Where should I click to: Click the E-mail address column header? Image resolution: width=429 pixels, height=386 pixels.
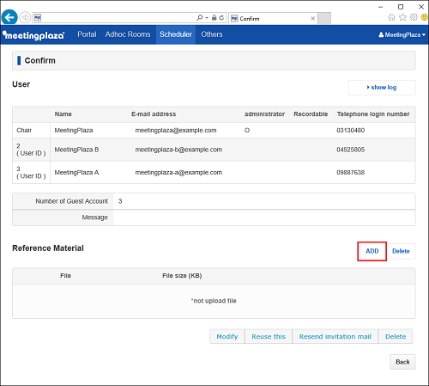coord(154,114)
